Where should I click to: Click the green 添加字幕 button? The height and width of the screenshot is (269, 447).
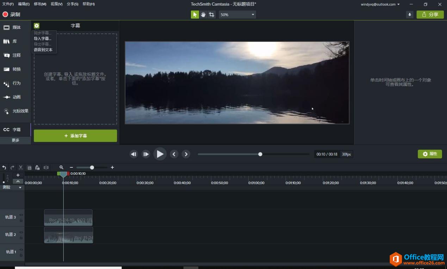[75, 136]
